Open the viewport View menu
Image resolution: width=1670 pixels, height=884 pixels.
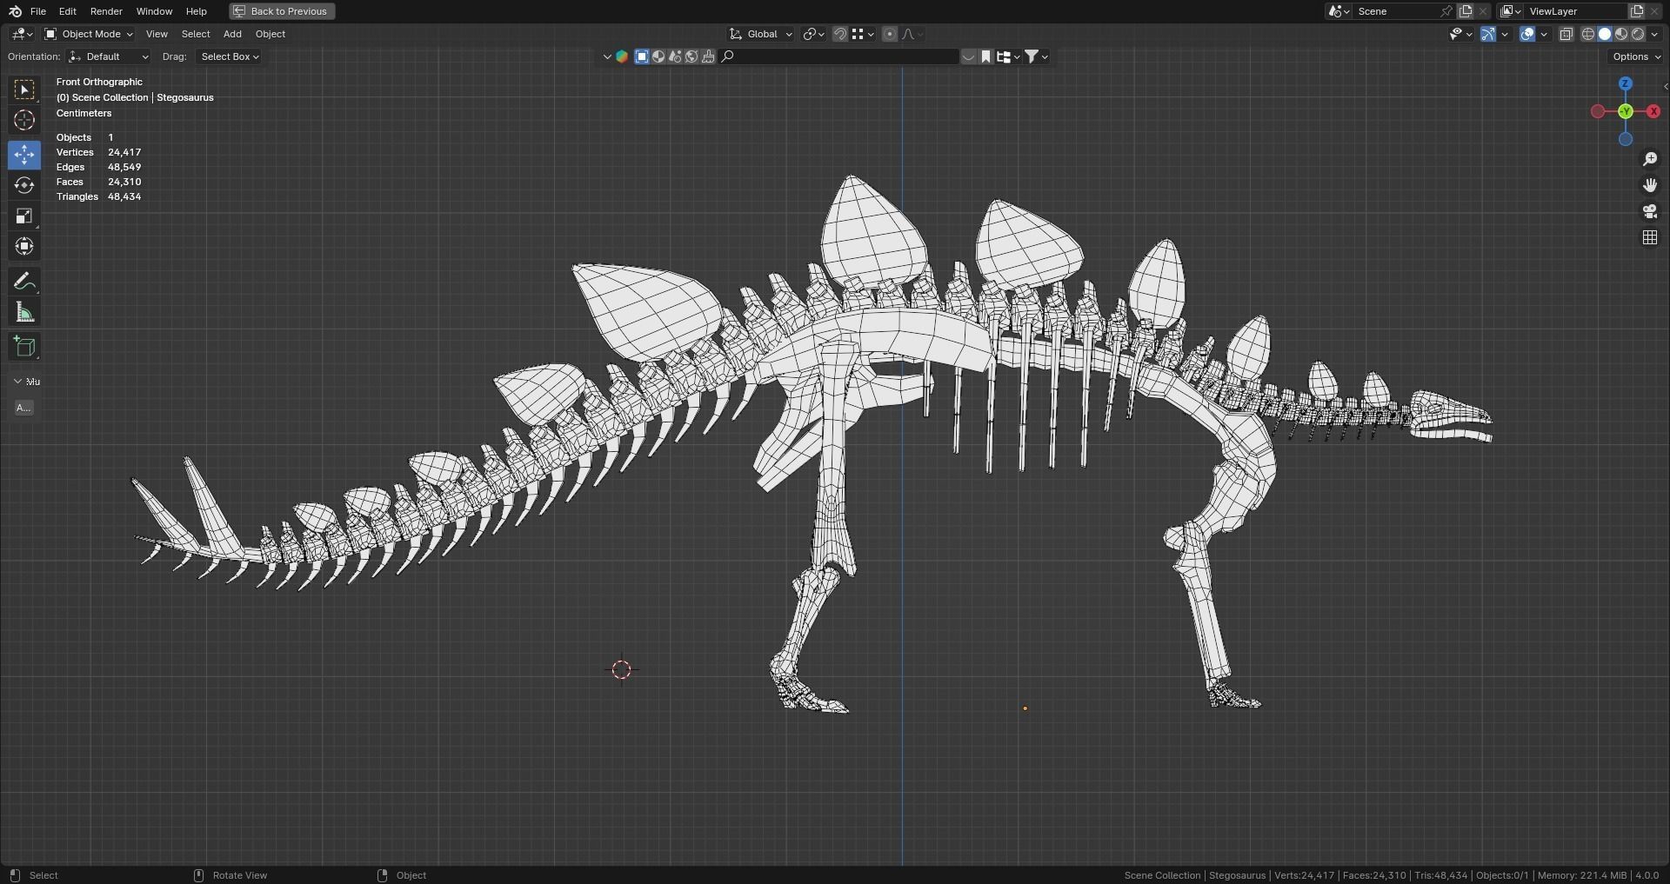point(157,34)
